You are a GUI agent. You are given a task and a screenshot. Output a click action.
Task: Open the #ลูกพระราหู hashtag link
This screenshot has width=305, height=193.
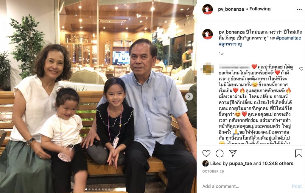[x=230, y=44]
